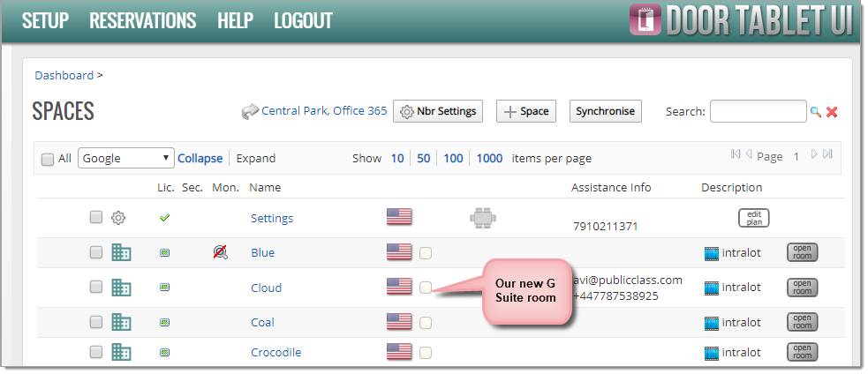This screenshot has width=868, height=374.
Task: Collapse the spaces list
Action: [200, 159]
